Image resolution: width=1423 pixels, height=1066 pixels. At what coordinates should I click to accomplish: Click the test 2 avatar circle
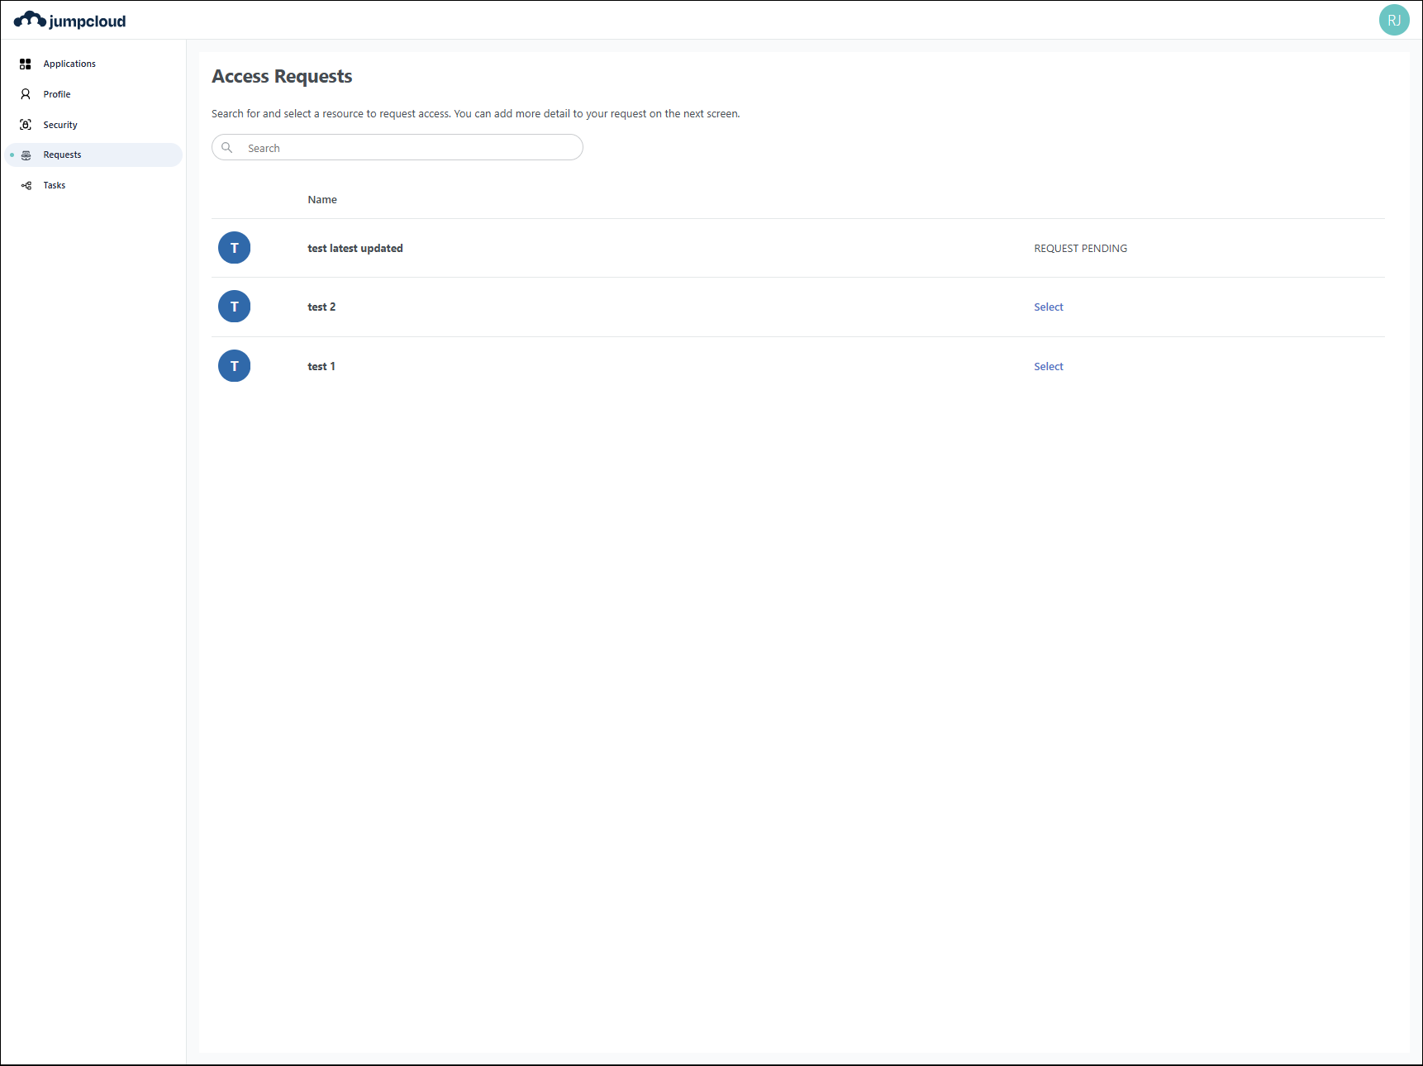[235, 307]
